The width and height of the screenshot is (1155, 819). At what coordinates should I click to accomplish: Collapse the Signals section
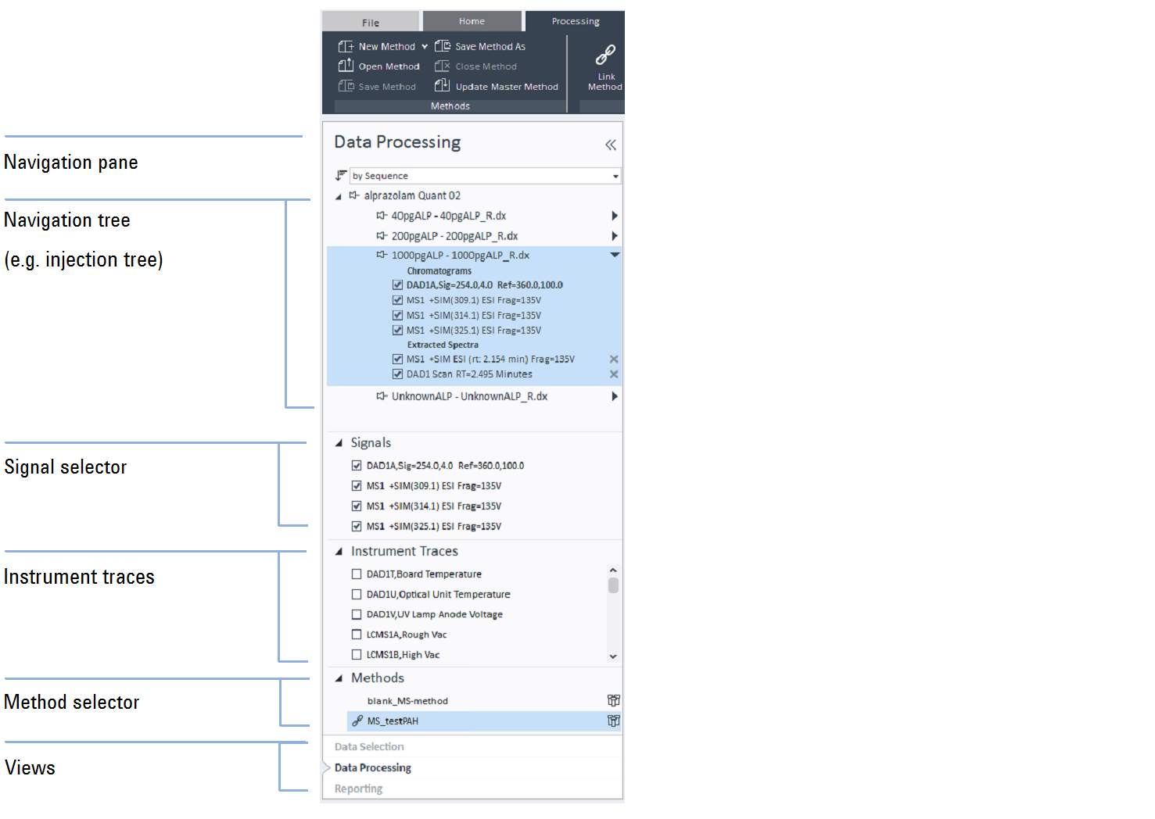(339, 443)
